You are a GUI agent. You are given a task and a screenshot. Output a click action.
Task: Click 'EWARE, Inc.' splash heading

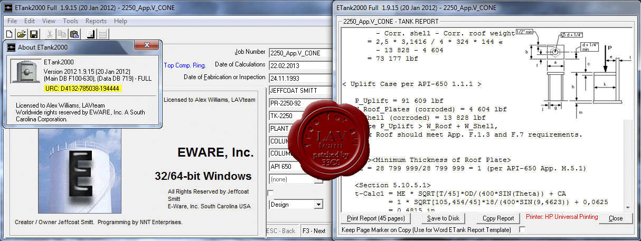[x=215, y=153]
